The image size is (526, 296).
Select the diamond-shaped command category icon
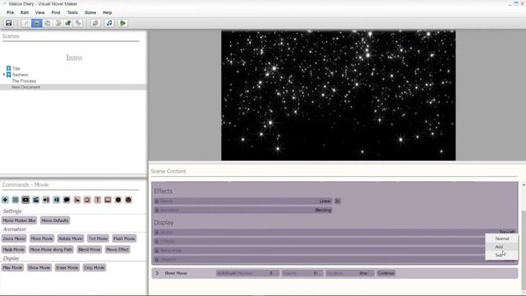pos(5,200)
